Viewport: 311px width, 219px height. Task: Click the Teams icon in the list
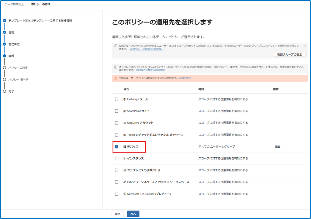(125, 135)
